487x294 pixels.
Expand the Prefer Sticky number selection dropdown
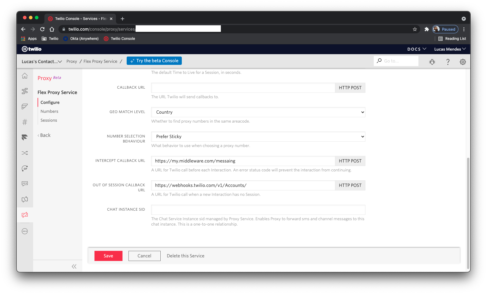click(x=258, y=137)
